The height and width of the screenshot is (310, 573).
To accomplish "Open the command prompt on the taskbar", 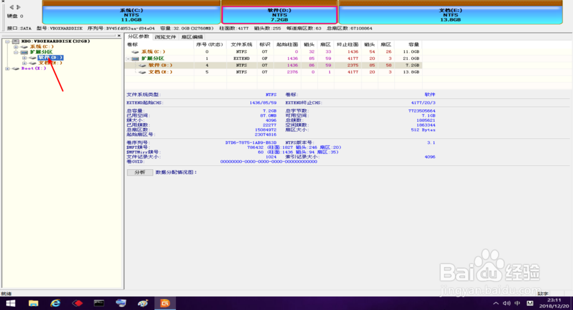I will coord(99,303).
